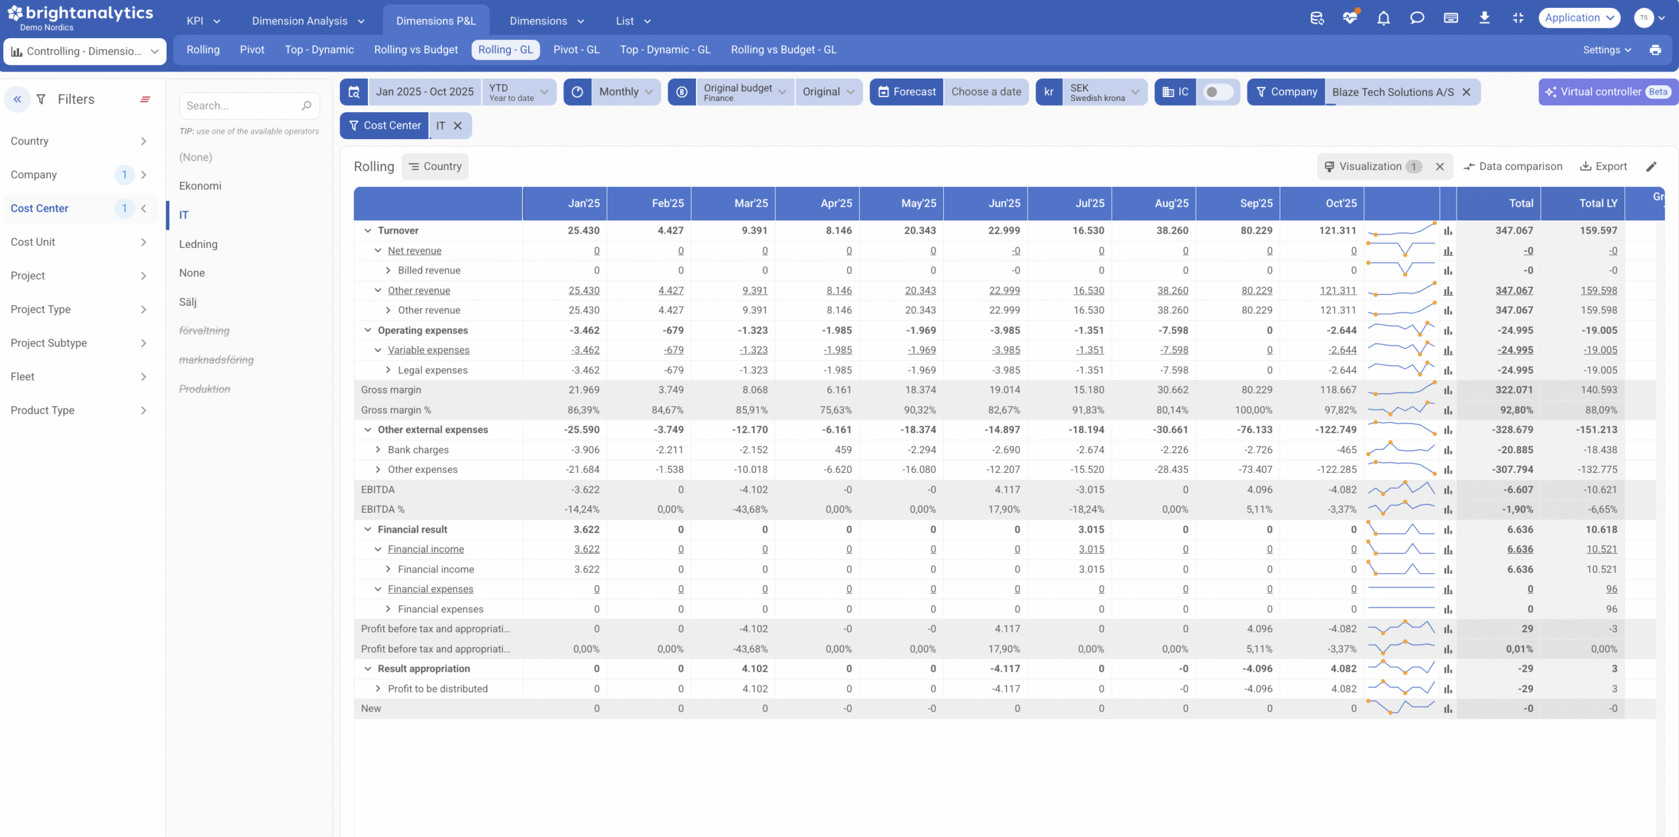Click the download icon in top bar
Screen dimensions: 1679x837
pos(1484,18)
